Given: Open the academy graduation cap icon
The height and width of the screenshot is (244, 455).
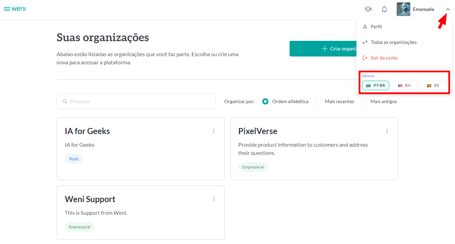Looking at the screenshot, I should 368,9.
